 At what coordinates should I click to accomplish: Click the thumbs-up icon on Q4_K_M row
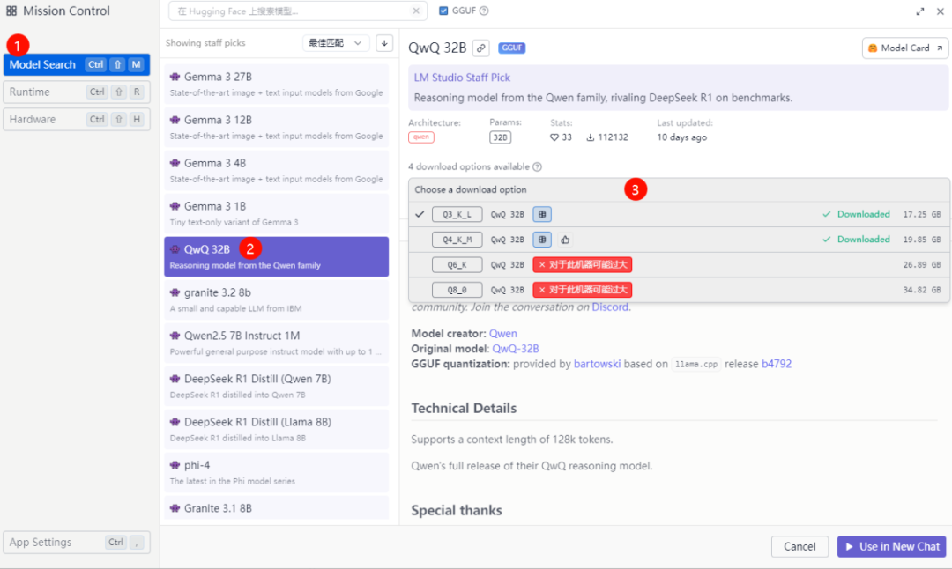tap(565, 240)
